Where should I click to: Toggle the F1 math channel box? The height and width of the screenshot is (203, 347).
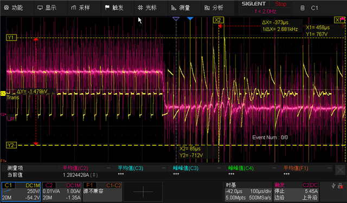(x=102, y=192)
